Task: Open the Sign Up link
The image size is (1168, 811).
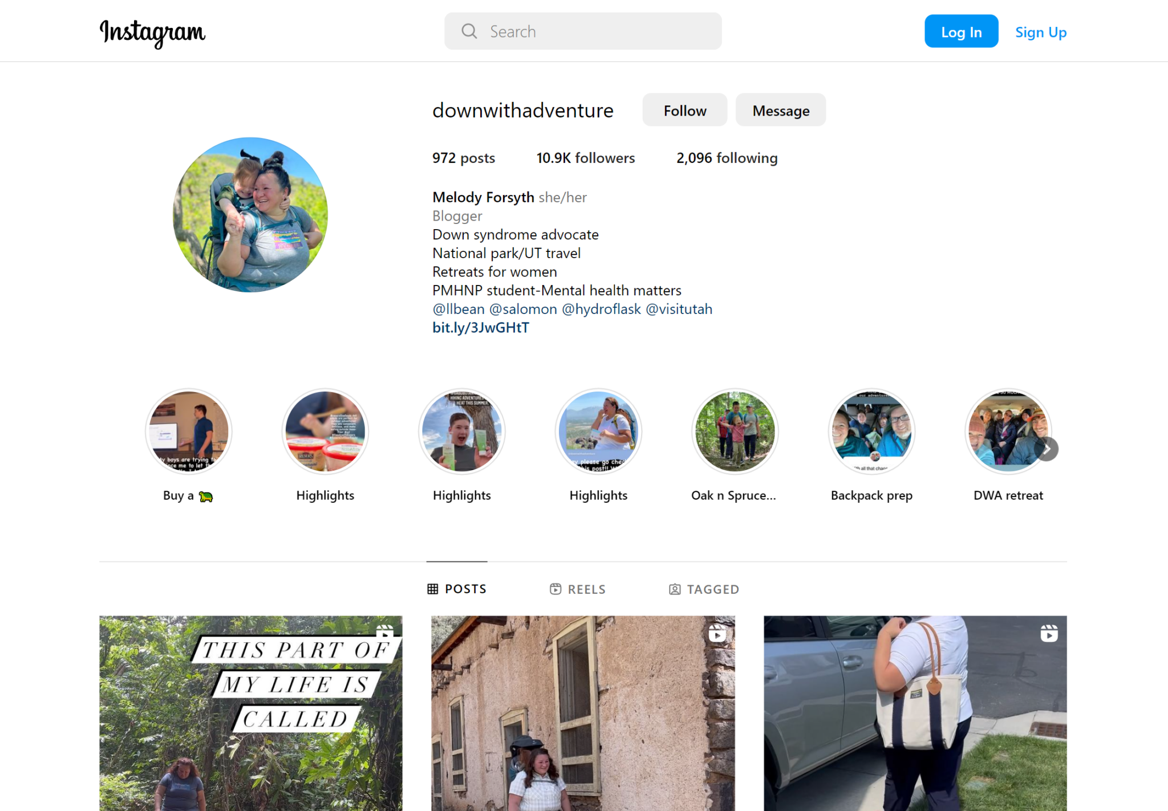Action: pos(1040,32)
